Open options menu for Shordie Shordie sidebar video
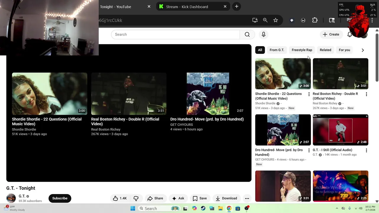 tap(309, 94)
